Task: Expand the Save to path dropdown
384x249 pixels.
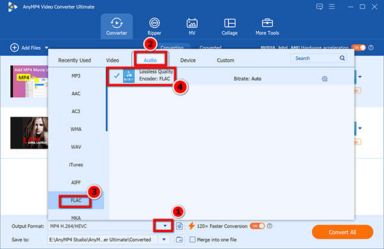Action: point(164,239)
